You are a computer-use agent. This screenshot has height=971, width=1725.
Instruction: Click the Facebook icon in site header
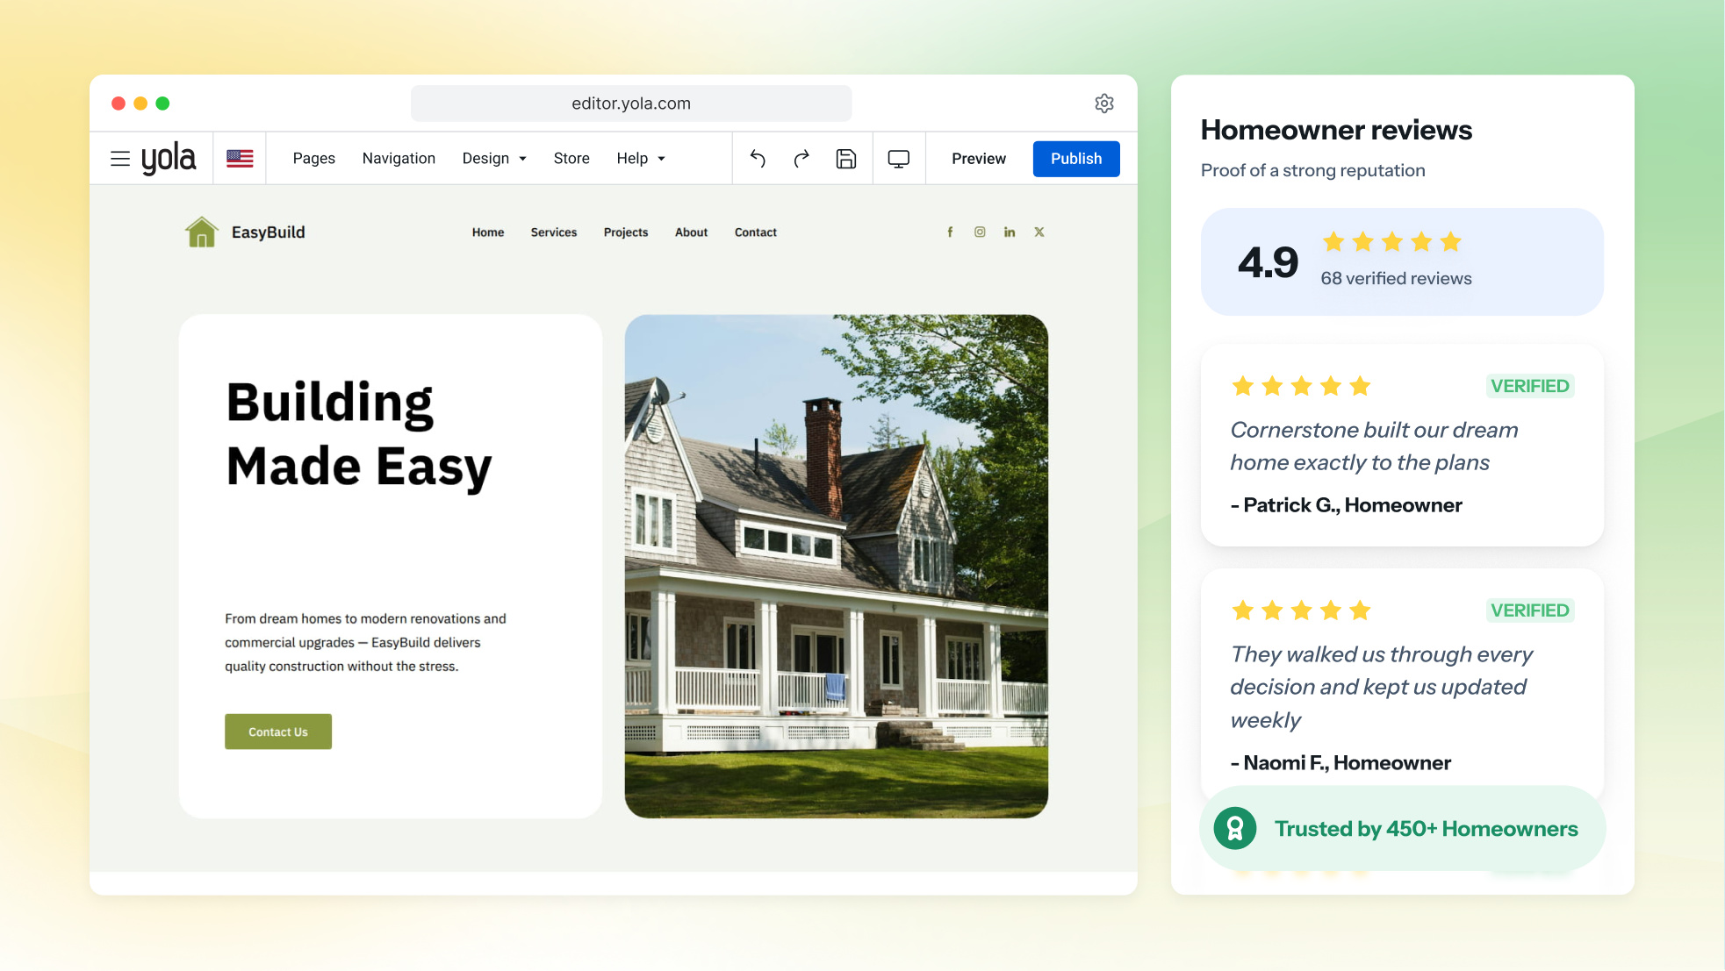pyautogui.click(x=950, y=232)
